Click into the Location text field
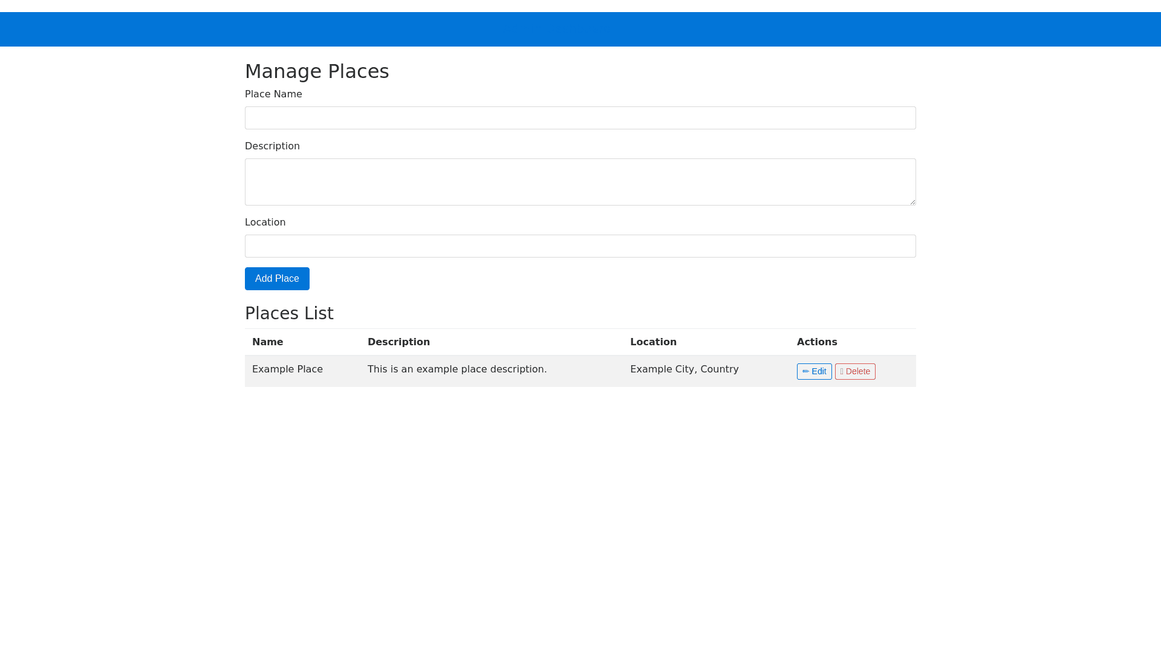This screenshot has height=653, width=1161. (x=580, y=246)
